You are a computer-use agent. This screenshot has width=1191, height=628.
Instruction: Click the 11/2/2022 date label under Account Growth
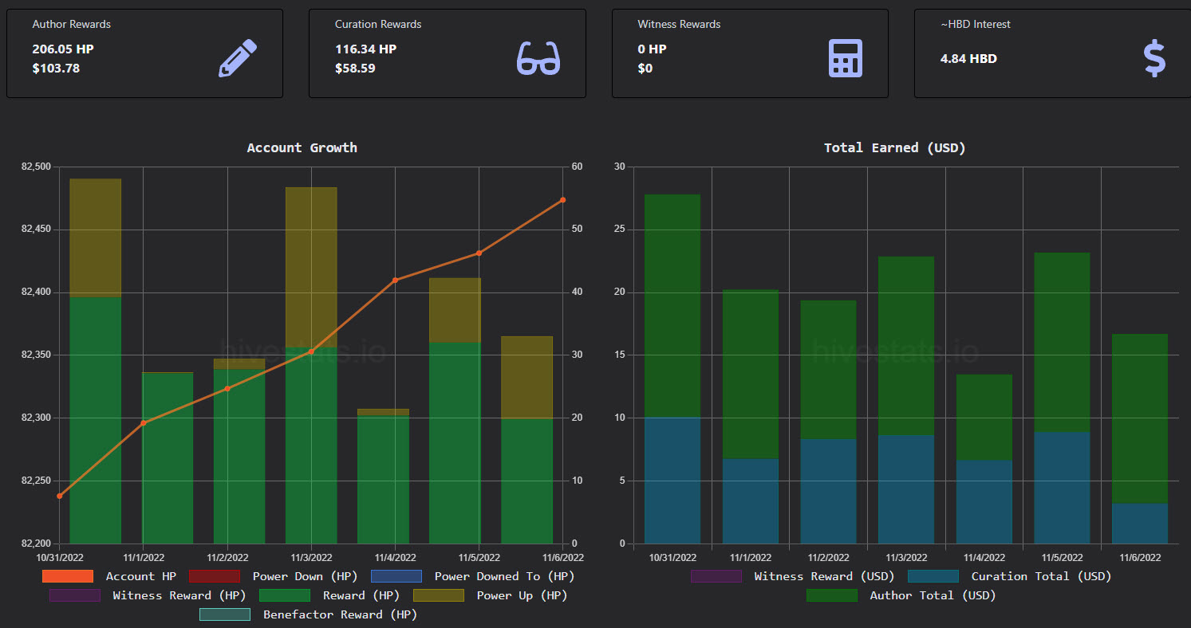tap(227, 558)
